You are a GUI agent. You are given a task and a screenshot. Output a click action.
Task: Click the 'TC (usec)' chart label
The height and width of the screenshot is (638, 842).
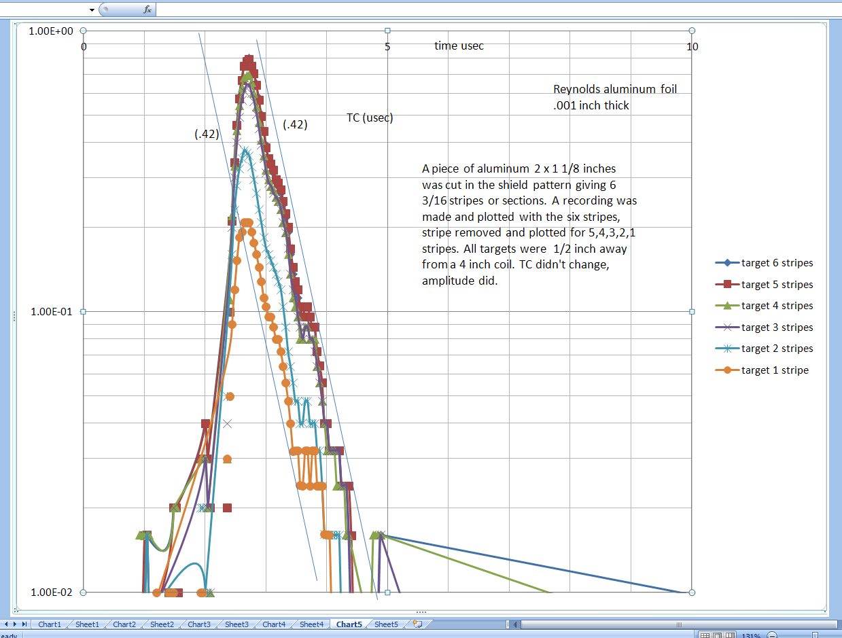tap(370, 118)
